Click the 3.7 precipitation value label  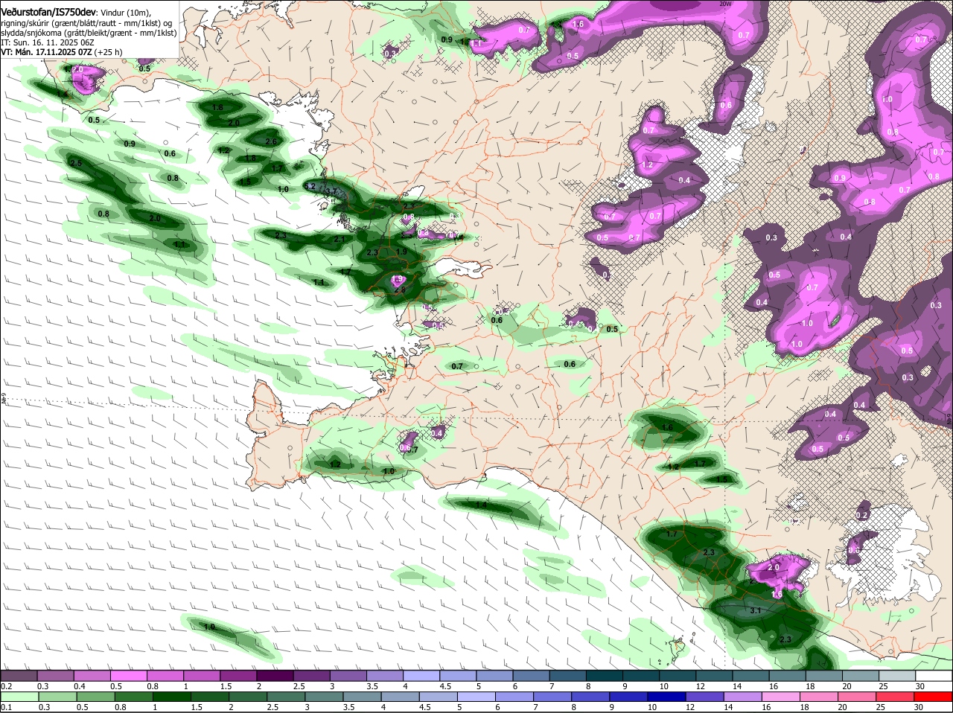331,192
